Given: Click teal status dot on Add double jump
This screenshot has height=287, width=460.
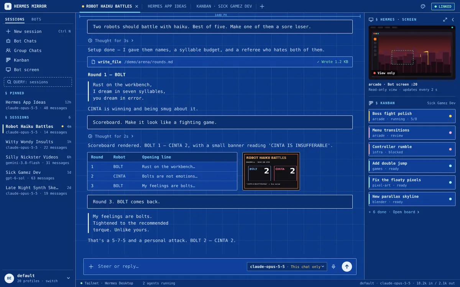Looking at the screenshot, I should tap(450, 166).
